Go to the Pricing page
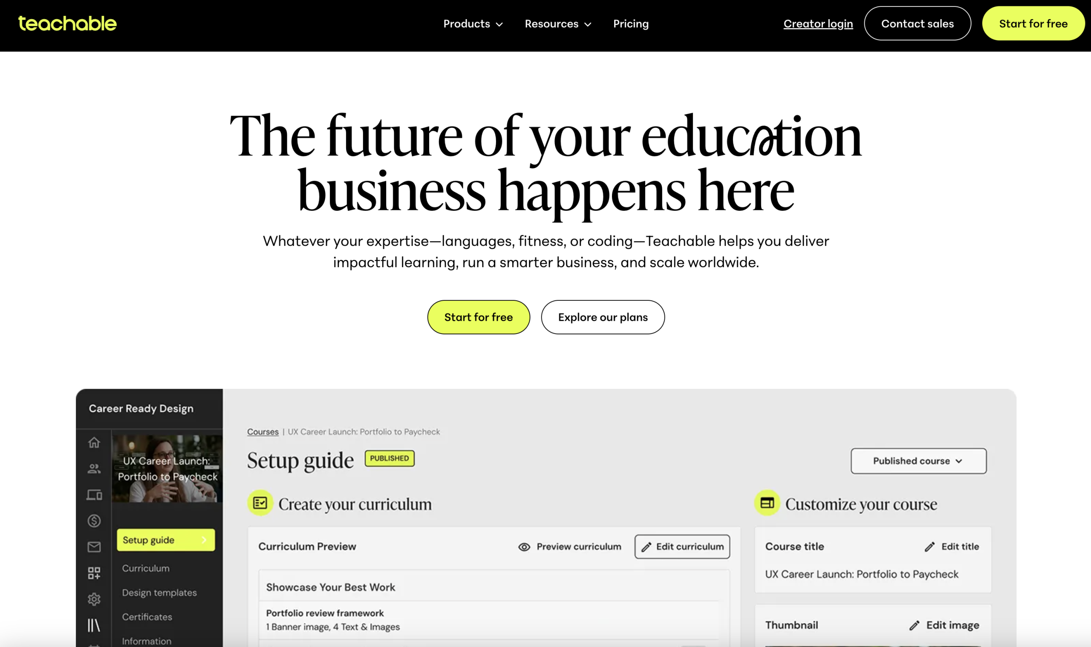1091x647 pixels. pyautogui.click(x=631, y=24)
